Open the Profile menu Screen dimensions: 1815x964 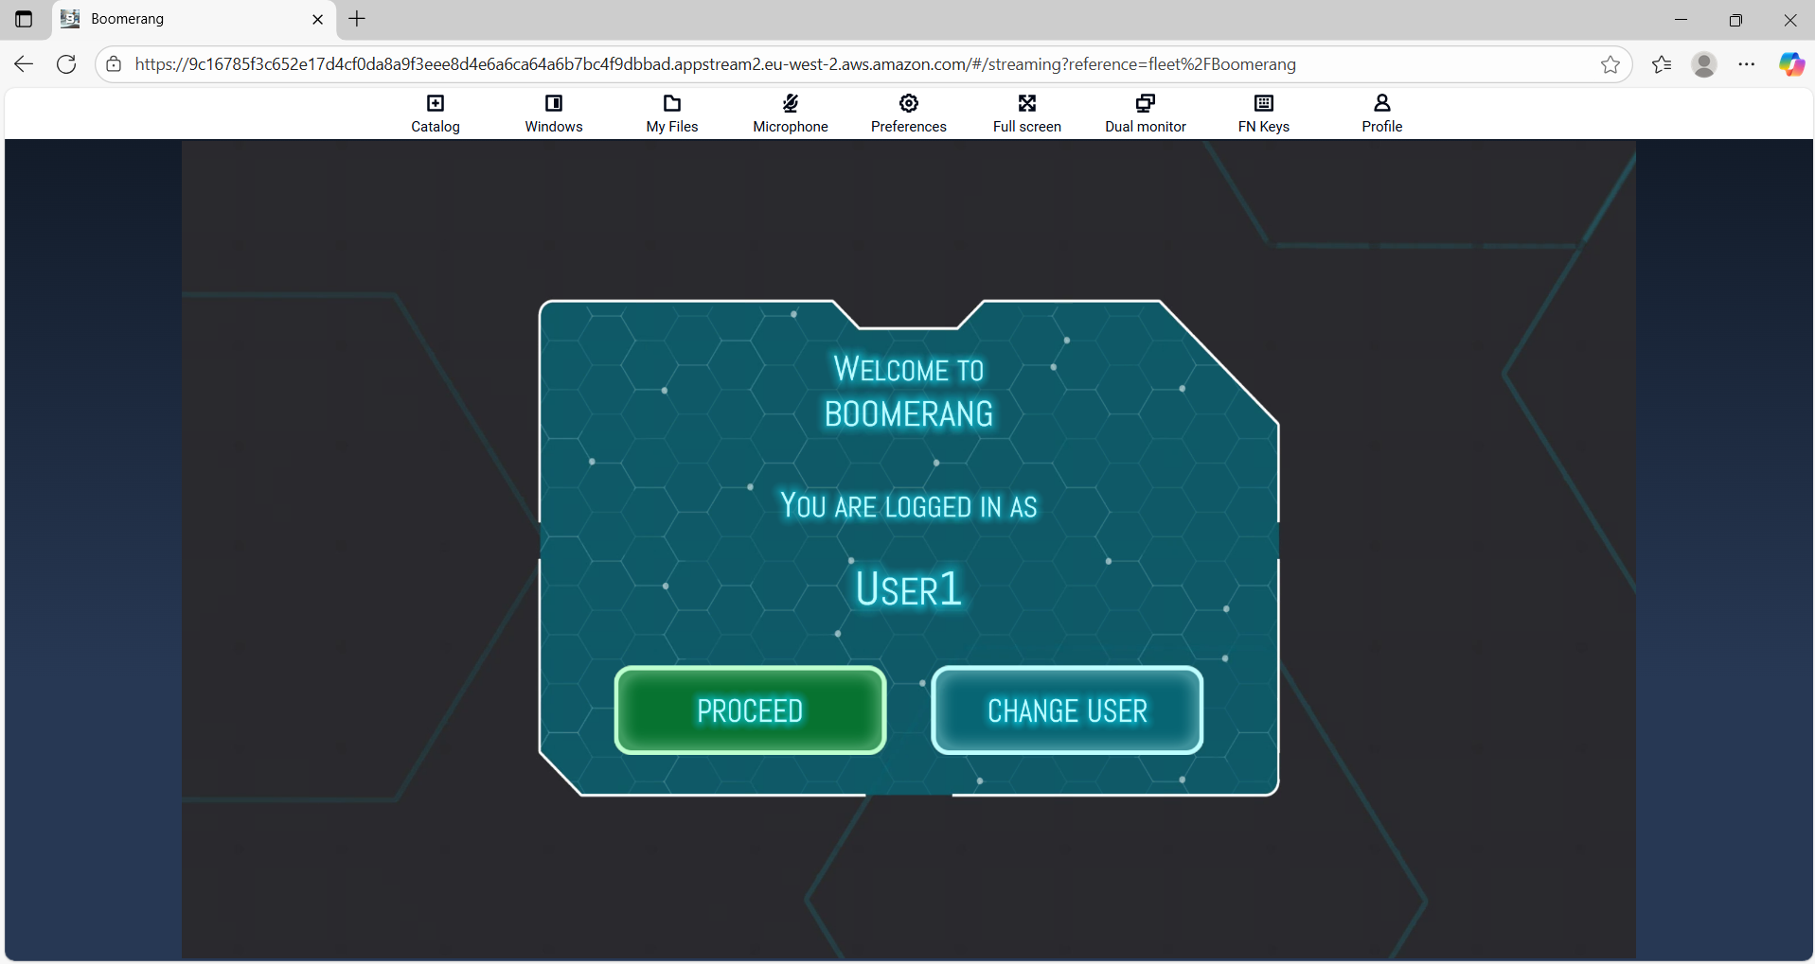(1382, 114)
